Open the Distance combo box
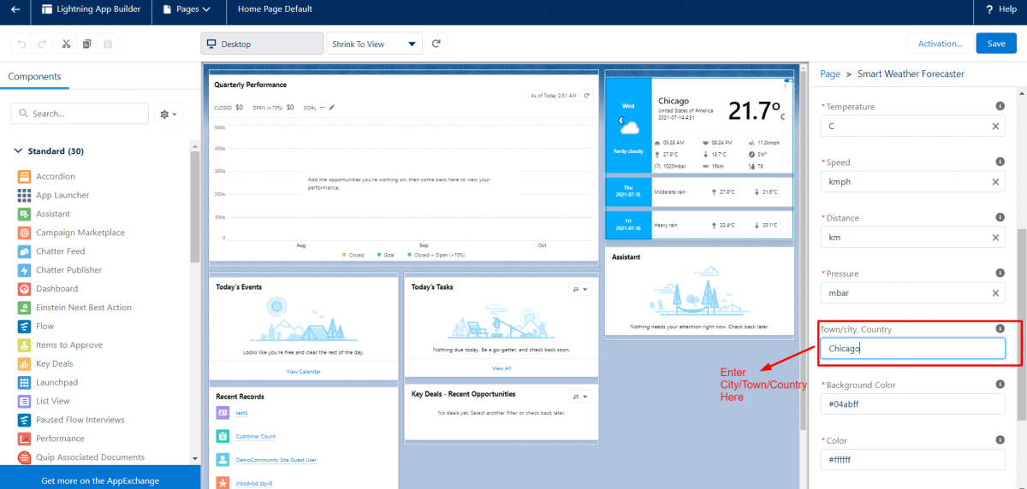Screen dimensions: 1027x489 pos(912,238)
